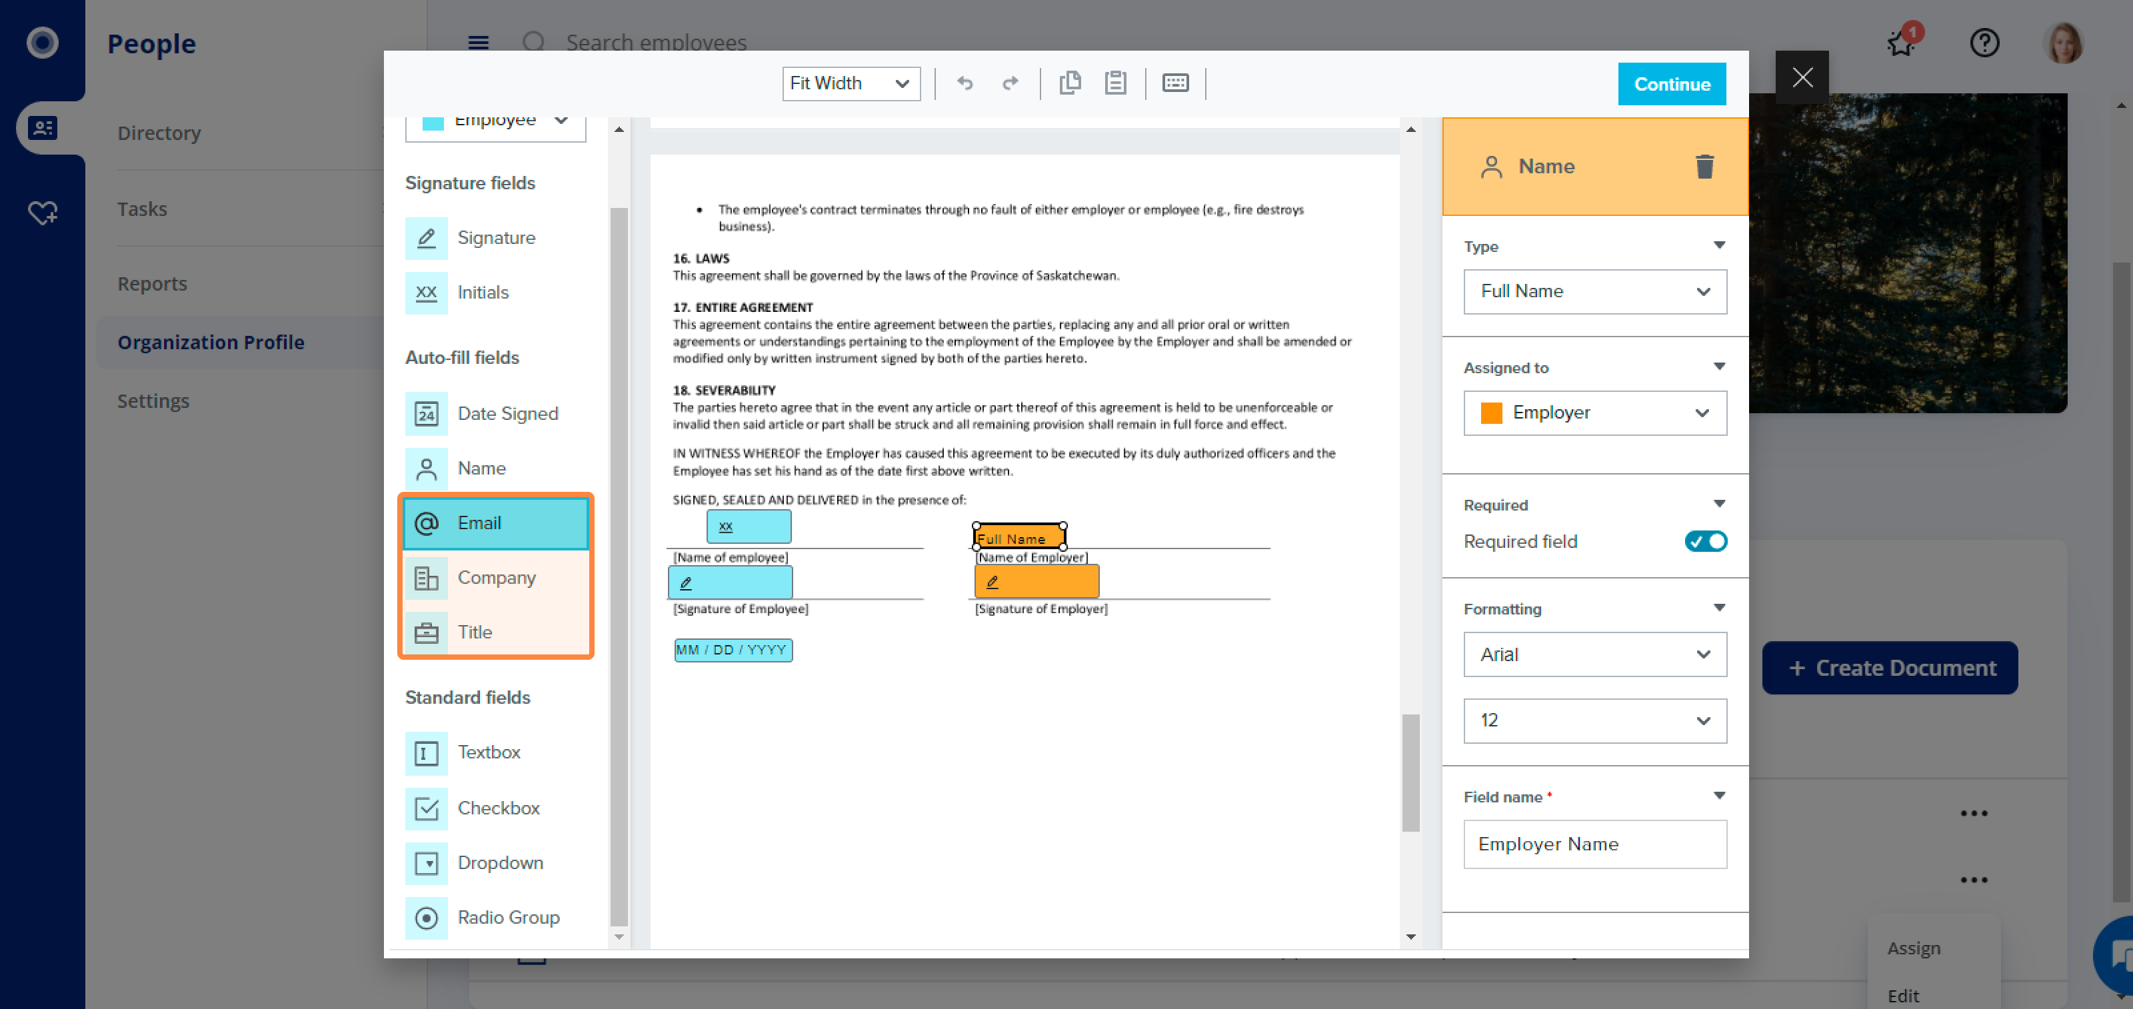Click the user avatar photo
Screen dimensions: 2133x1009
point(2064,42)
